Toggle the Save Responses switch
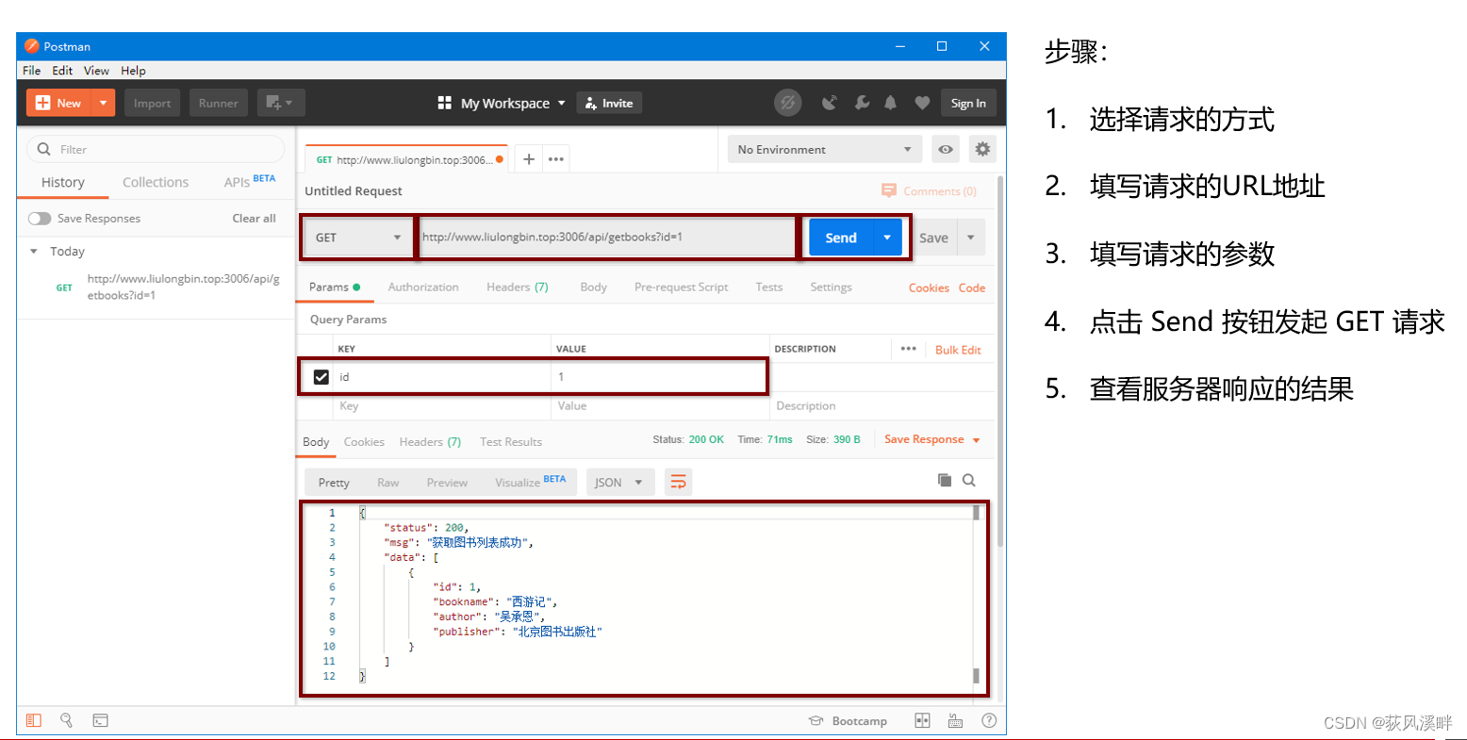This screenshot has width=1467, height=740. [x=40, y=218]
